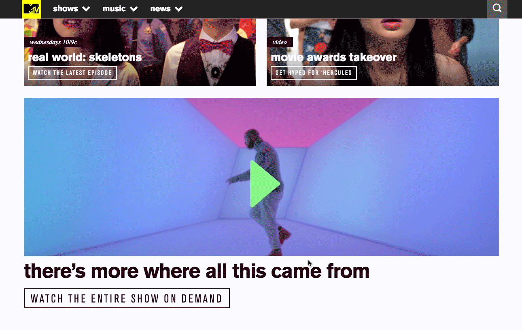Viewport: 522px width, 330px height.
Task: Expand the shows dropdown chevron
Action: tap(86, 9)
